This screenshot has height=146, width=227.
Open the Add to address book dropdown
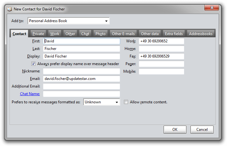[69, 21]
